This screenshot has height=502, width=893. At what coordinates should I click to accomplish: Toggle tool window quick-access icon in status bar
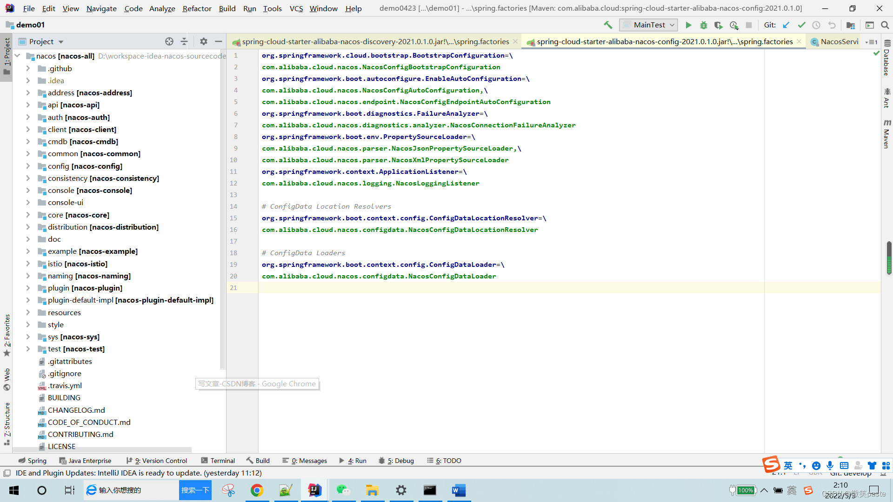pyautogui.click(x=7, y=473)
